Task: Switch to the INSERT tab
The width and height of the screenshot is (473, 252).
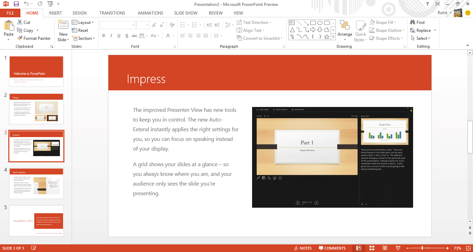Action: point(55,13)
